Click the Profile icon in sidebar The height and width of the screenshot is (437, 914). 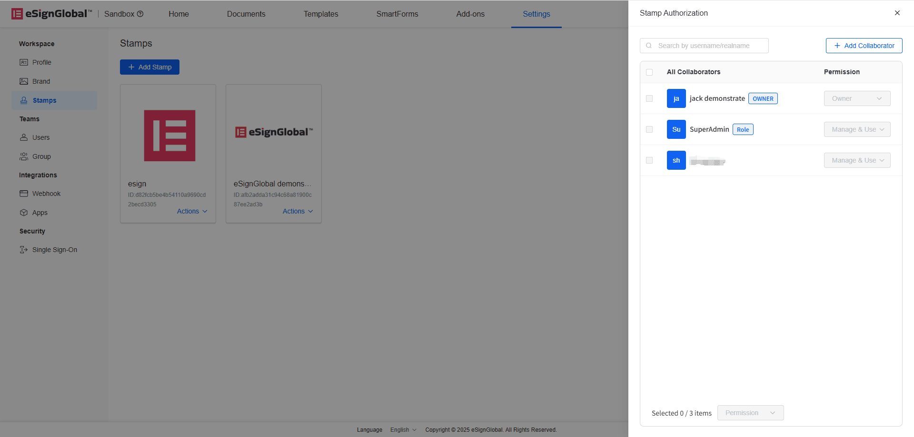pos(24,62)
